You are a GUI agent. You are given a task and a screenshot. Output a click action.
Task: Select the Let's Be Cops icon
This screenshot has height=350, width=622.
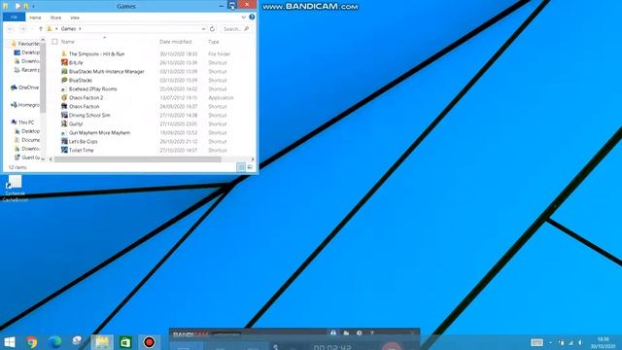(64, 141)
